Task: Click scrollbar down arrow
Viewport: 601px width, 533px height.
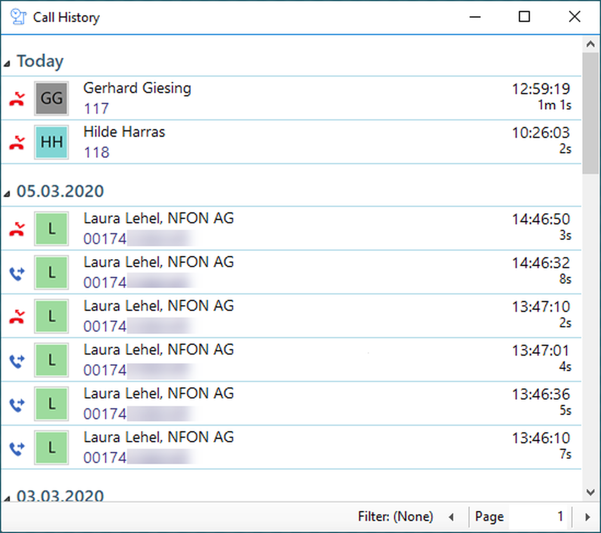Action: tap(590, 492)
